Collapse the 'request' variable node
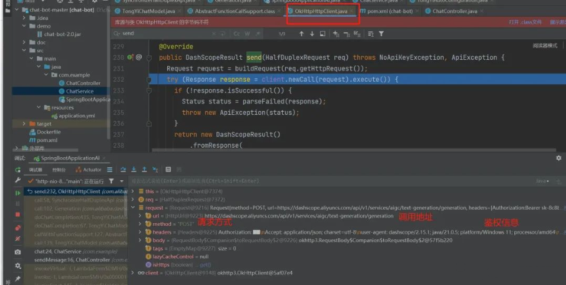Viewport: 566px width, 285px height. (x=132, y=208)
